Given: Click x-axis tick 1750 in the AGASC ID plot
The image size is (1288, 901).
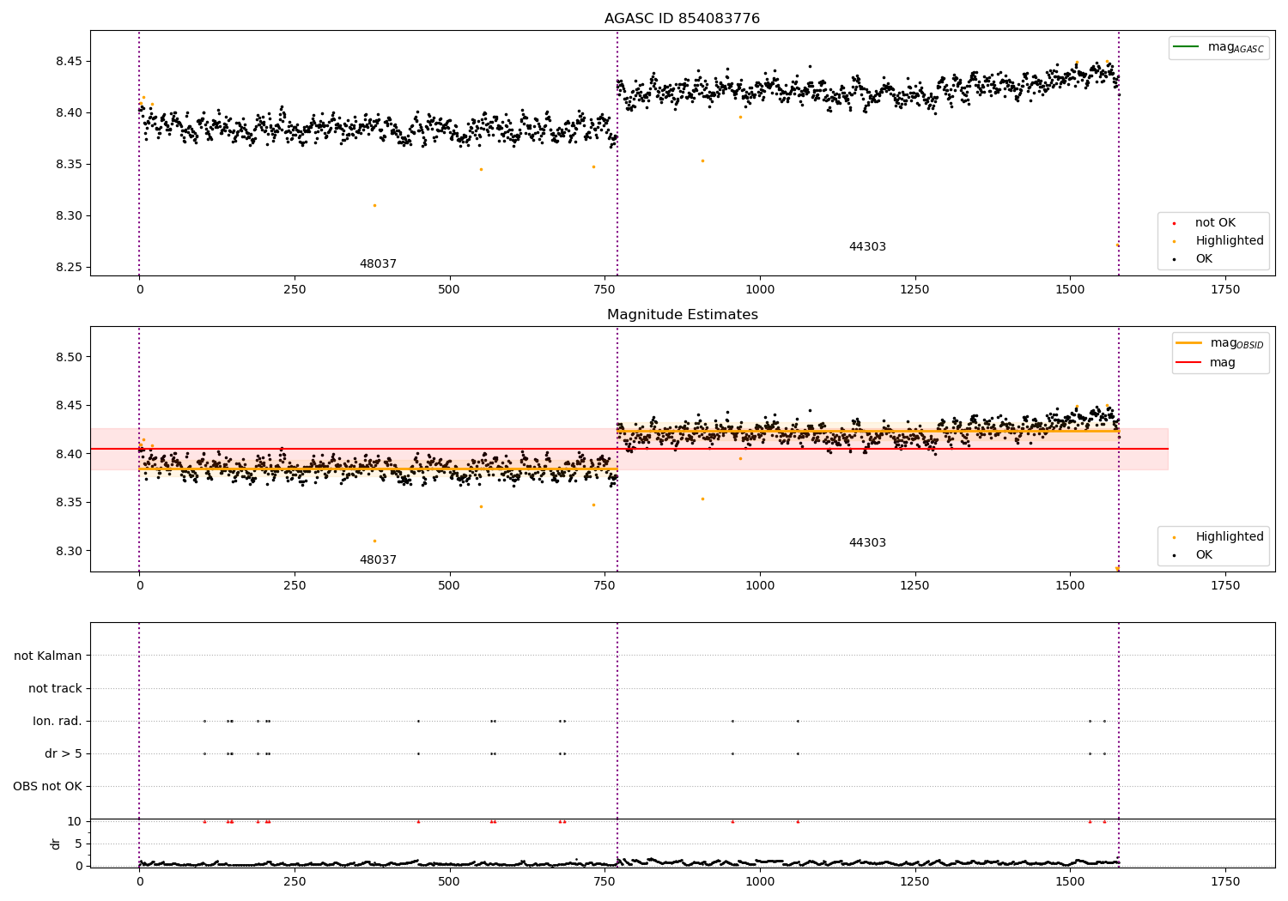Looking at the screenshot, I should tap(1225, 290).
